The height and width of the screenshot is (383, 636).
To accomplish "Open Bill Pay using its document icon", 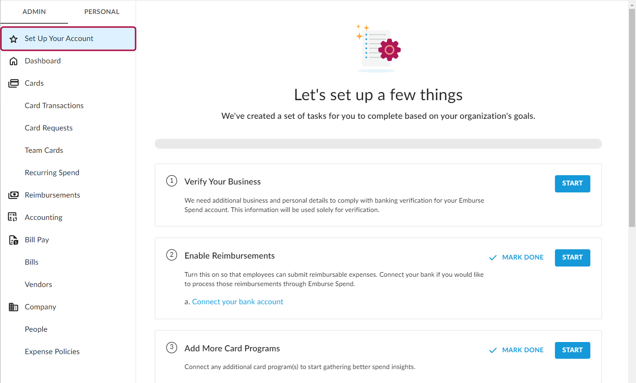I will [x=14, y=239].
